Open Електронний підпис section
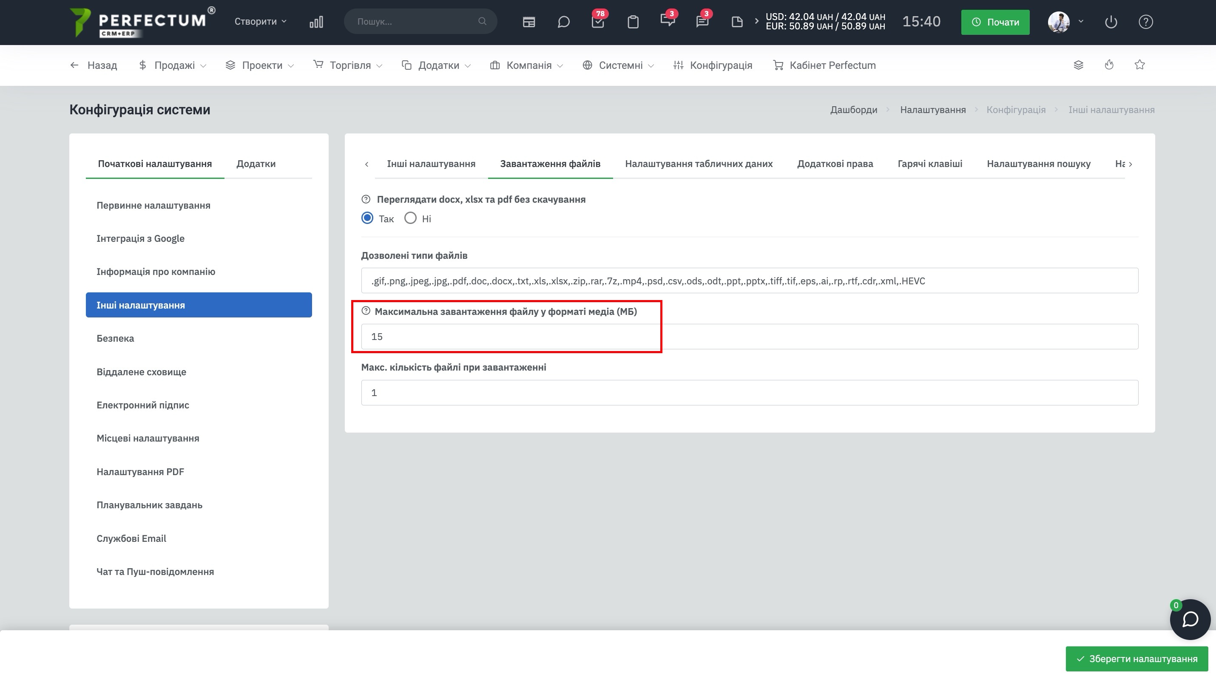Image resolution: width=1216 pixels, height=674 pixels. (199, 405)
